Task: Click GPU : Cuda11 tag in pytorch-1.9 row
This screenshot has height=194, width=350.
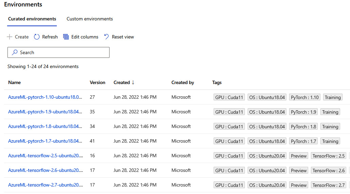Action: pyautogui.click(x=229, y=112)
